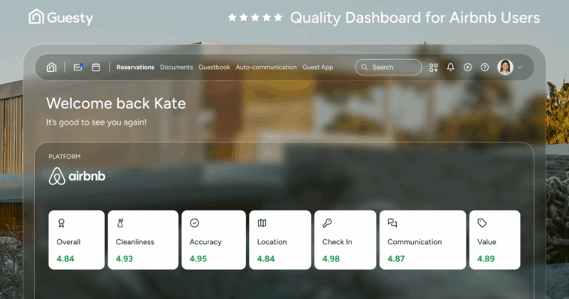Go to the Reservations tab

(135, 67)
